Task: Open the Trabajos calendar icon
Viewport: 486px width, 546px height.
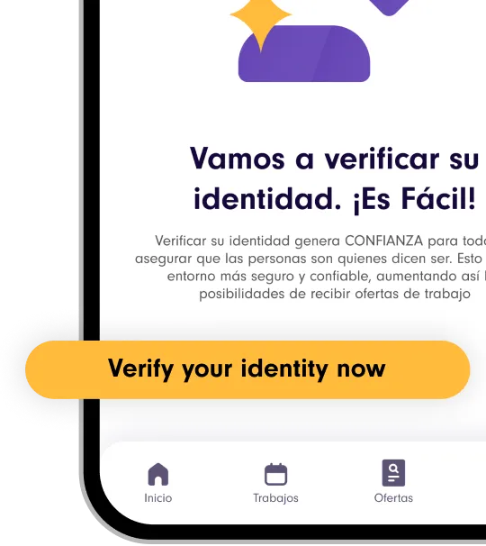Action: tap(276, 474)
